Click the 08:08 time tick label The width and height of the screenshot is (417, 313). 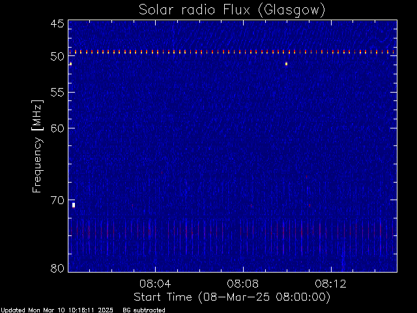tap(243, 284)
